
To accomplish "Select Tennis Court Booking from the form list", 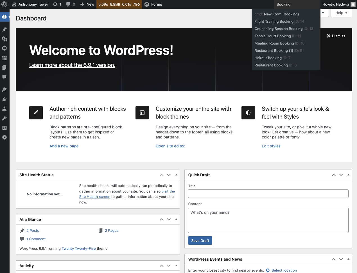I will point(273,36).
